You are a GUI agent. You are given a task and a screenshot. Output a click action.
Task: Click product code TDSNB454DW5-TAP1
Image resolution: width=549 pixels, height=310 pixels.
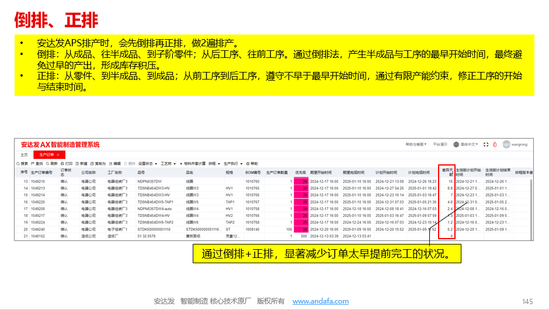(155, 202)
